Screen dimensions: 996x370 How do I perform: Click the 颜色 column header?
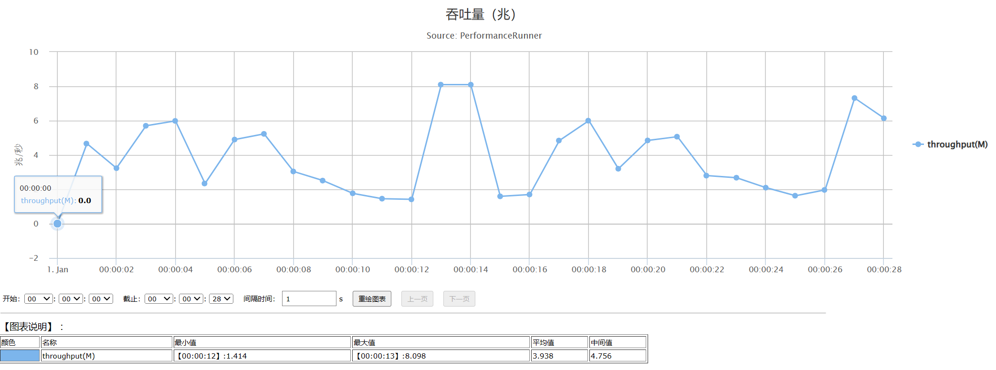tap(20, 342)
